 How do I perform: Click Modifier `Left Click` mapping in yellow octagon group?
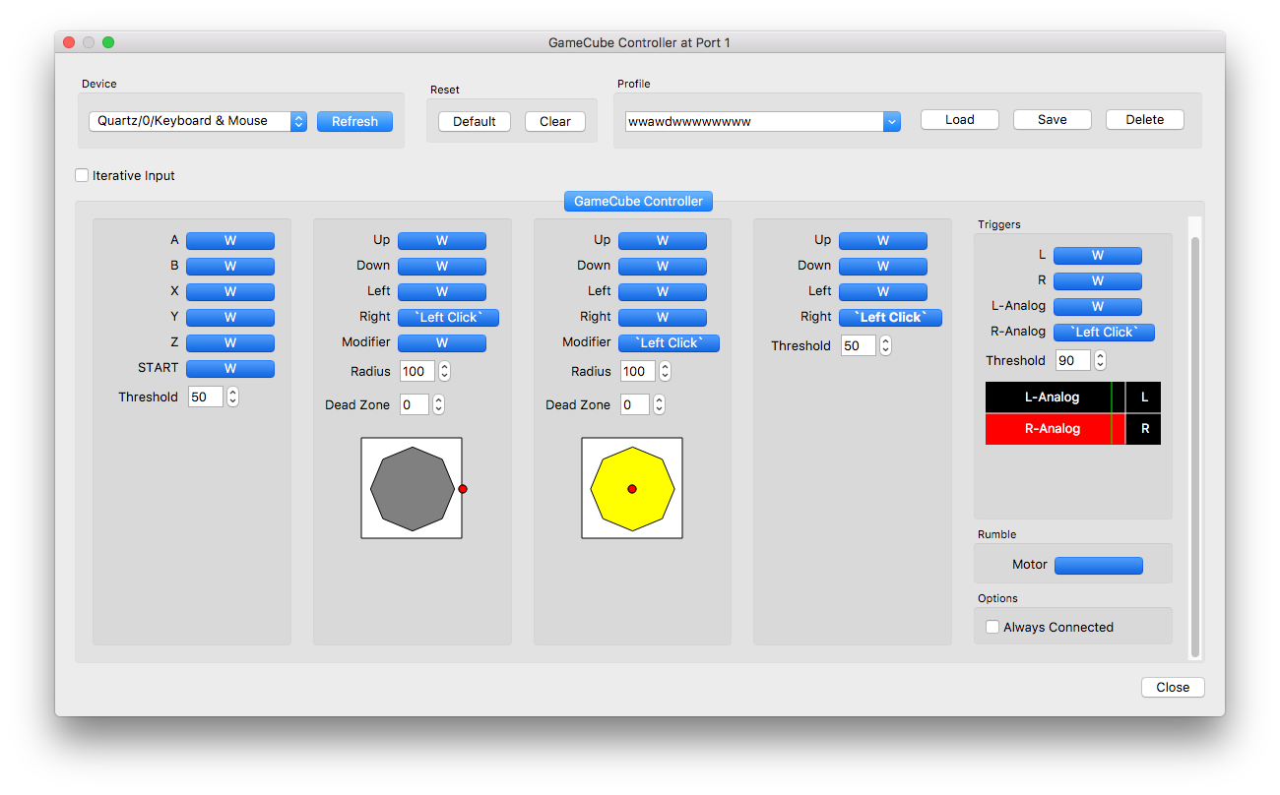click(x=669, y=342)
